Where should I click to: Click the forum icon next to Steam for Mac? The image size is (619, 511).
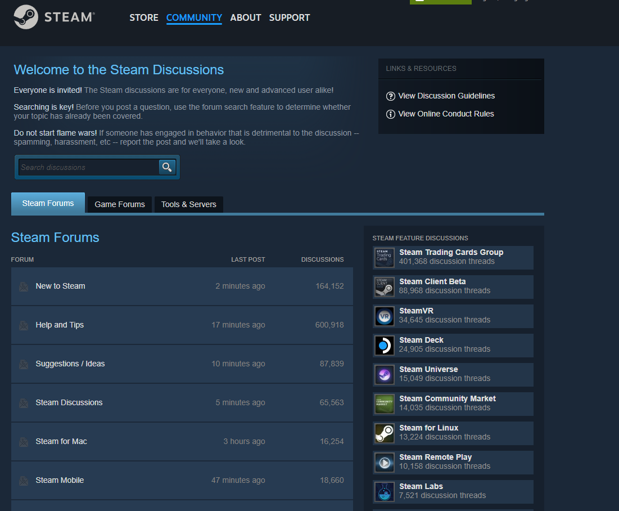pyautogui.click(x=24, y=441)
